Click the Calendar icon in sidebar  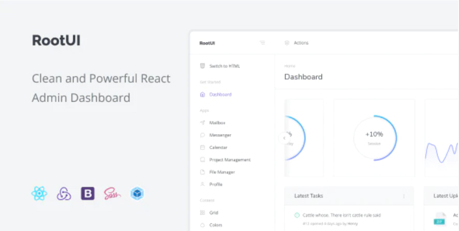pyautogui.click(x=202, y=147)
